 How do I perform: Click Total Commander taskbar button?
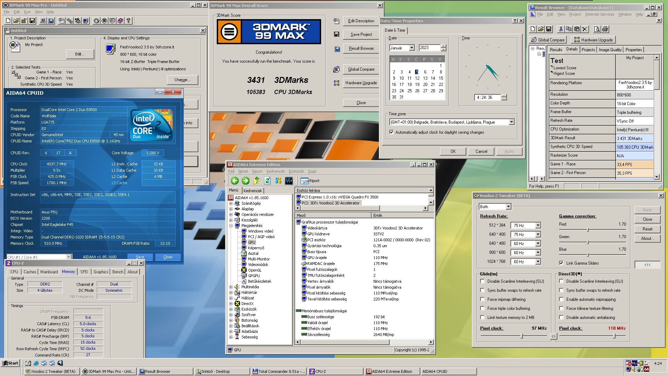(x=279, y=371)
